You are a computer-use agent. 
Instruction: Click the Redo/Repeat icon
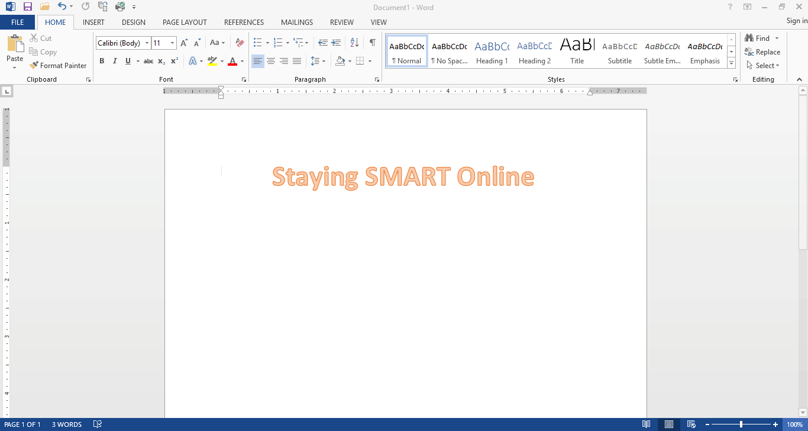tap(85, 7)
